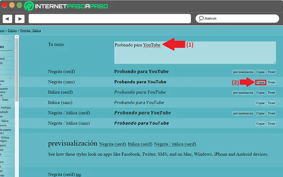Open the de pizarra style in sidebar
The width and height of the screenshot is (283, 177).
(5, 131)
